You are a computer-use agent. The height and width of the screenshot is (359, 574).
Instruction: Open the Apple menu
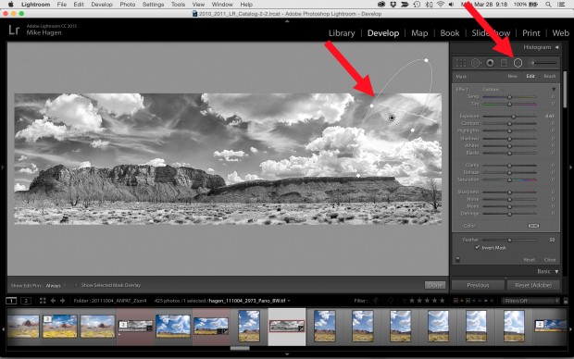pos(10,5)
